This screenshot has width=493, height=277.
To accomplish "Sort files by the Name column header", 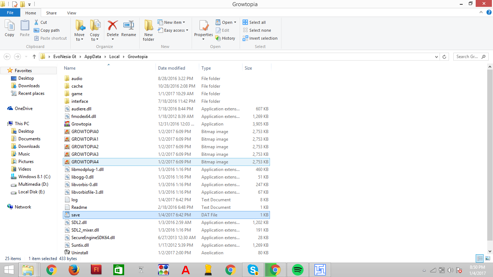I will tap(108, 68).
